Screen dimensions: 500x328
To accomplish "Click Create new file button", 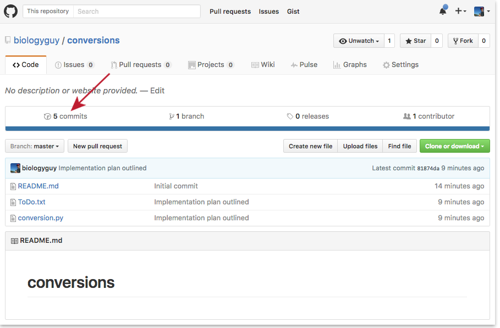I will pos(311,146).
